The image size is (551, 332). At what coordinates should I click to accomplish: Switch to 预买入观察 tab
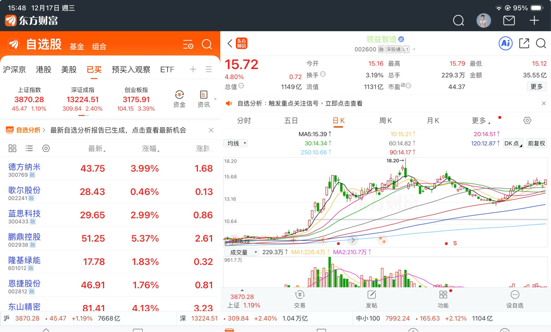[131, 70]
